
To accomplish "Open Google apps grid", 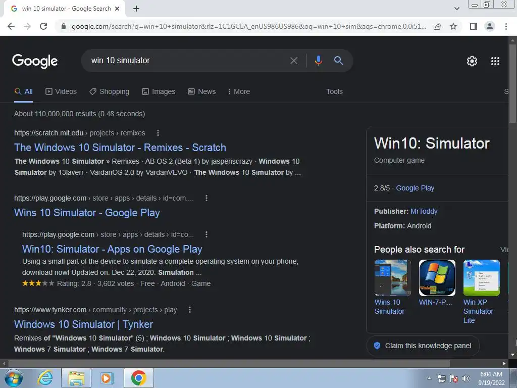I will point(495,61).
